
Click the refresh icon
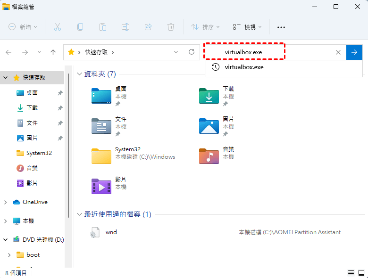192,52
